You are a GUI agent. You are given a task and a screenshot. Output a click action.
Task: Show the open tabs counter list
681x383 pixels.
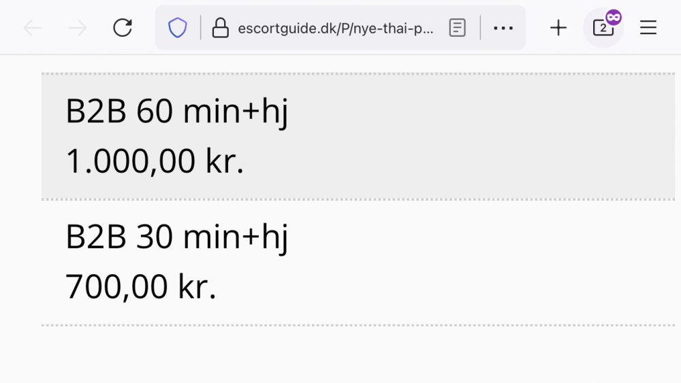(602, 29)
